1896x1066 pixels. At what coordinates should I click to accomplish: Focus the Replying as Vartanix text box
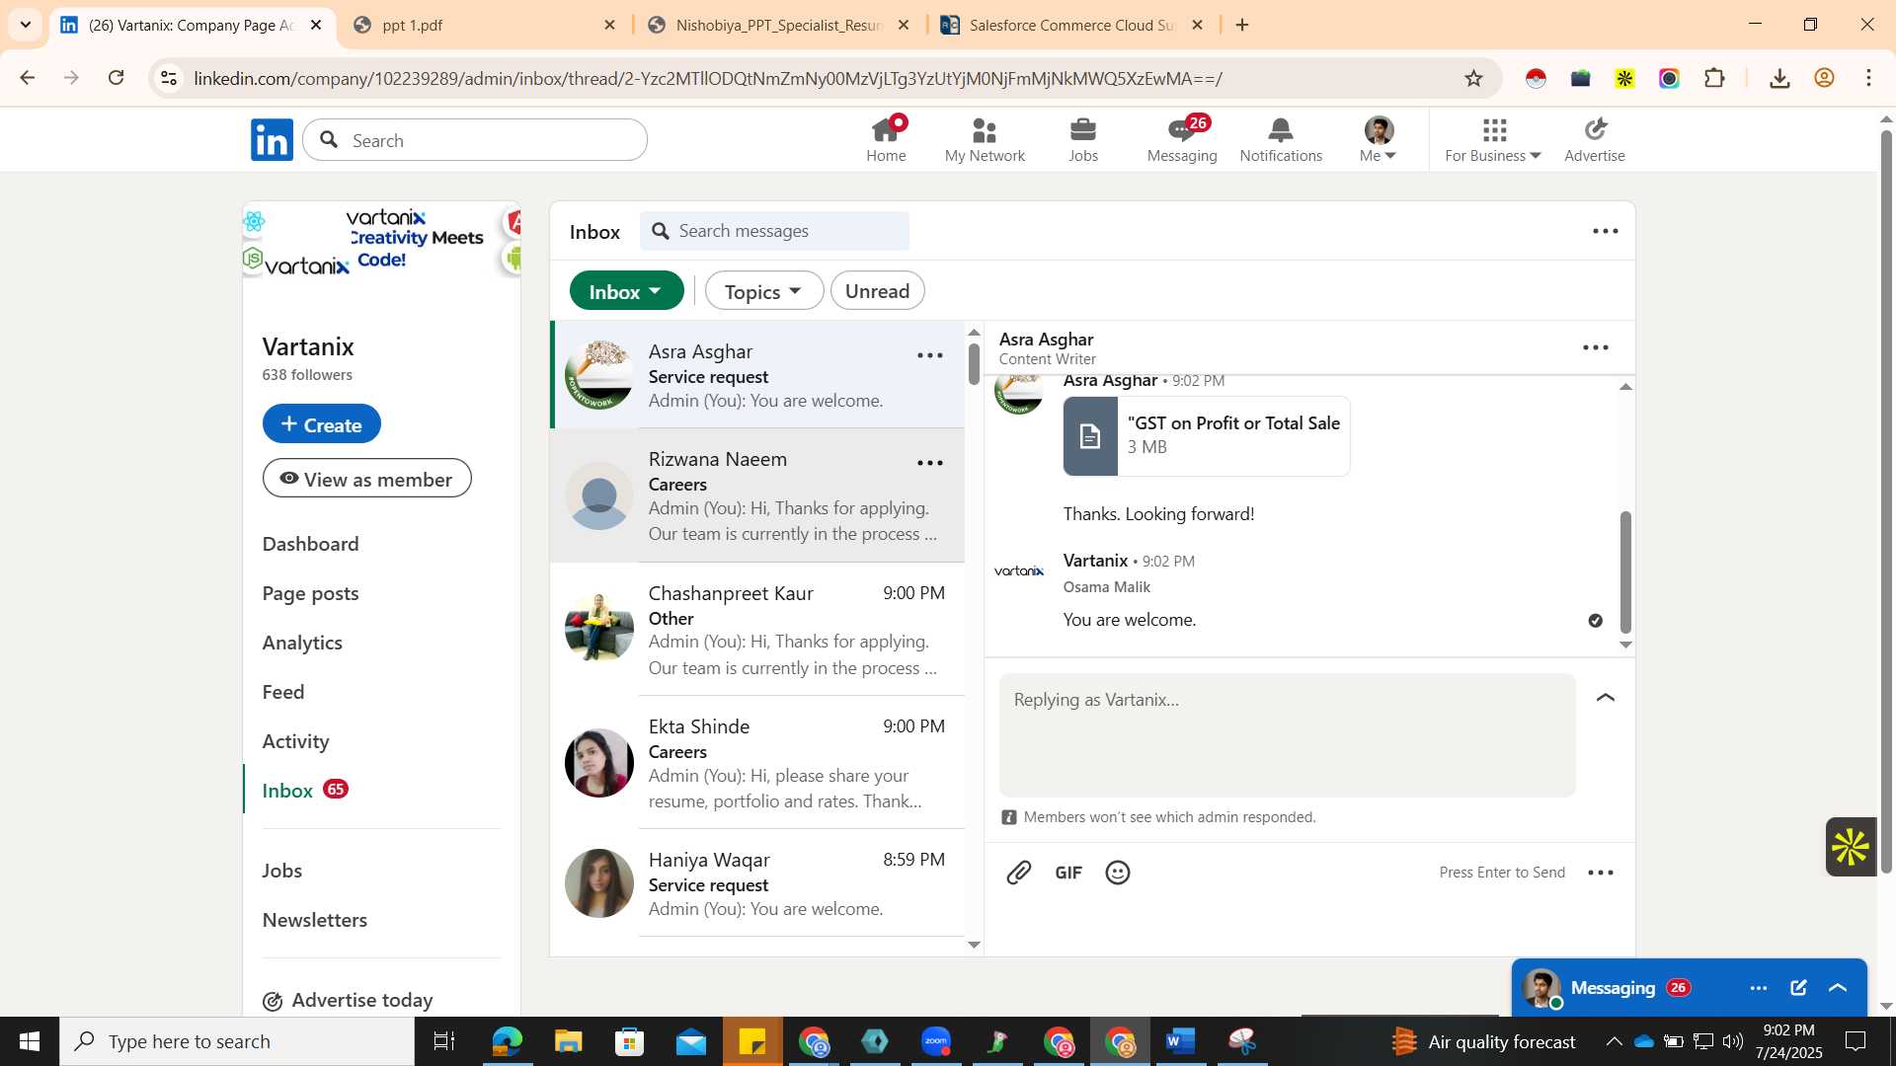pyautogui.click(x=1287, y=735)
